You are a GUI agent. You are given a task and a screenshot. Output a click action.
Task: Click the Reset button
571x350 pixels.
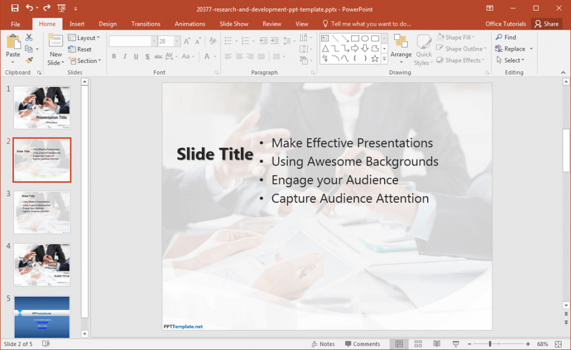click(x=81, y=49)
